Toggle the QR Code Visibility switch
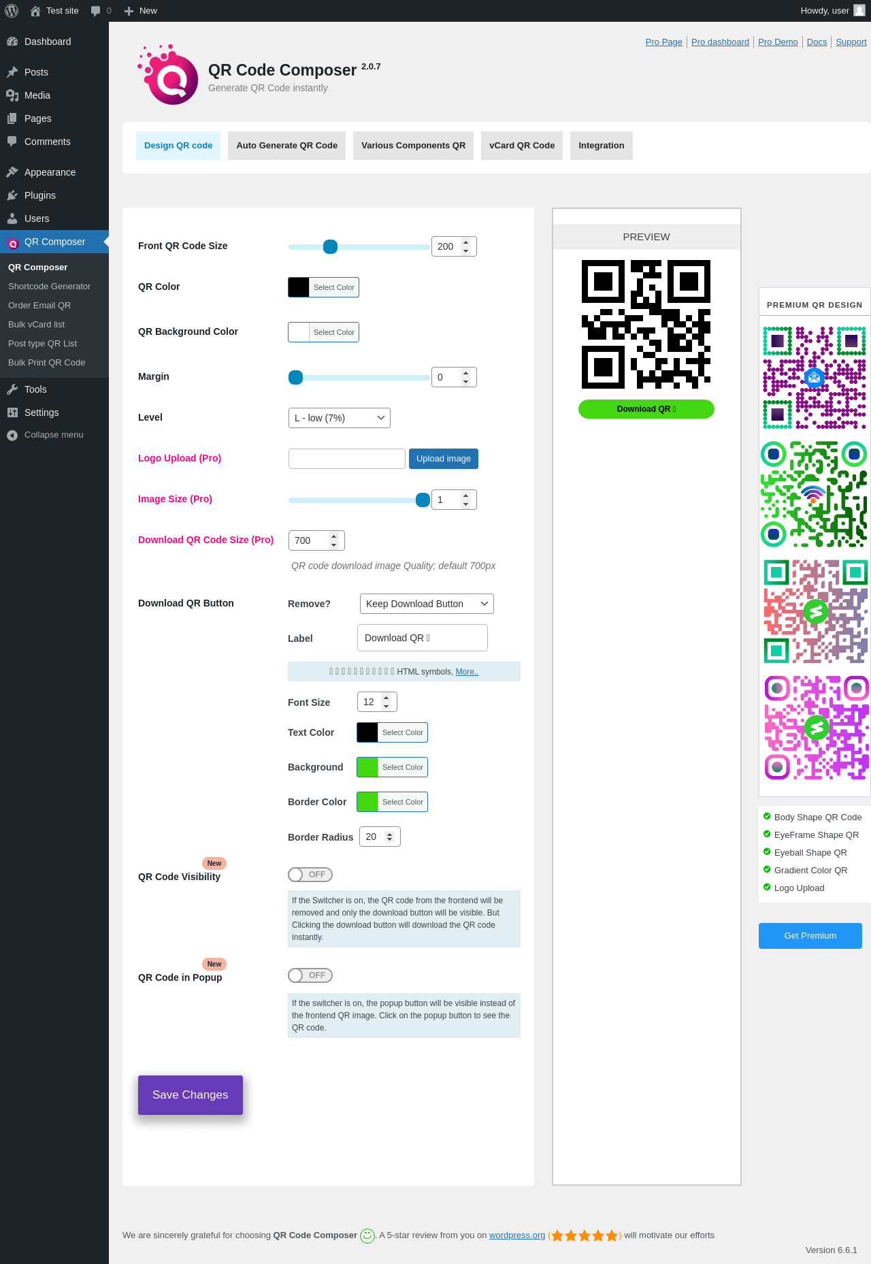 click(310, 875)
